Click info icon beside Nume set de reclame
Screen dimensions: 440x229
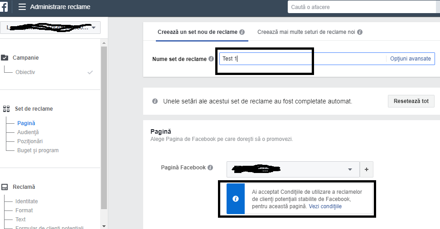[211, 59]
